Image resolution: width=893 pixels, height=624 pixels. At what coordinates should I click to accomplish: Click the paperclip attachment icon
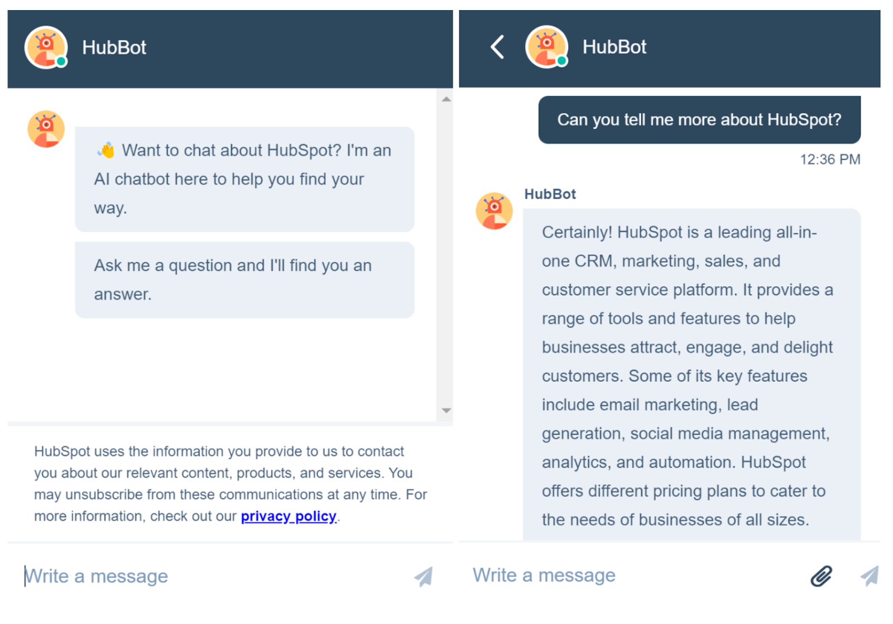820,575
